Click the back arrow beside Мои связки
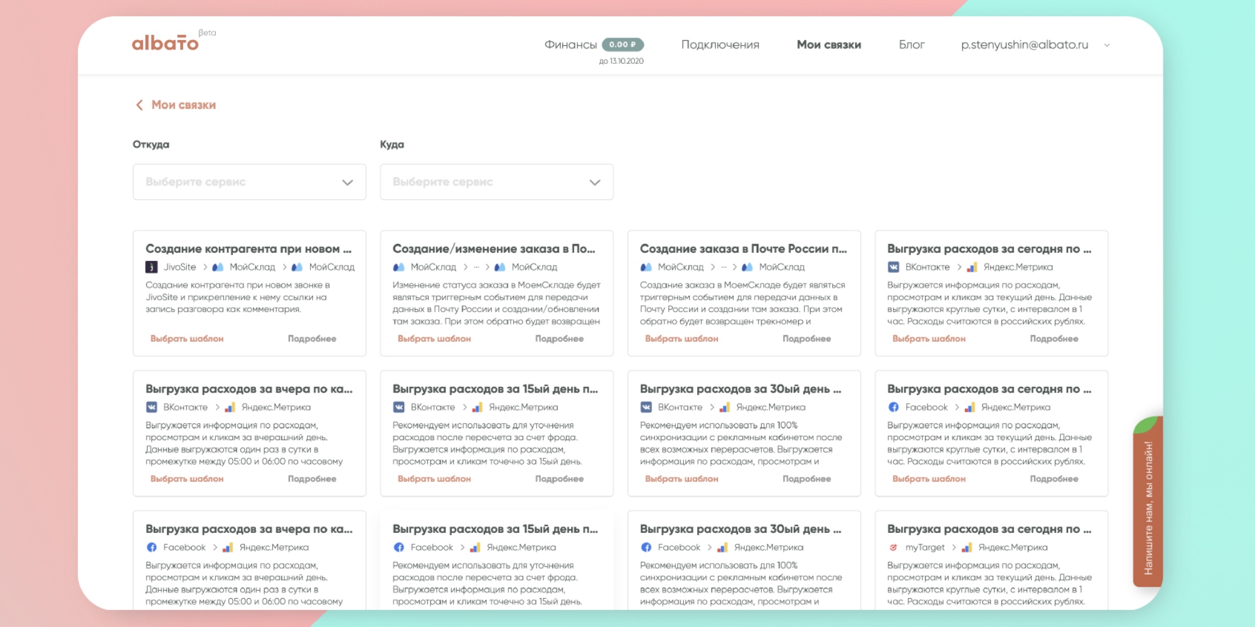The height and width of the screenshot is (627, 1255). pos(139,105)
